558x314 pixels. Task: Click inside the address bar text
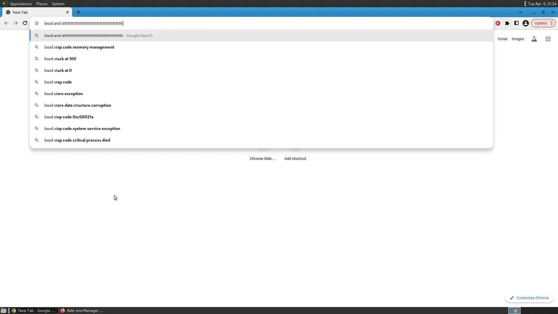click(84, 23)
